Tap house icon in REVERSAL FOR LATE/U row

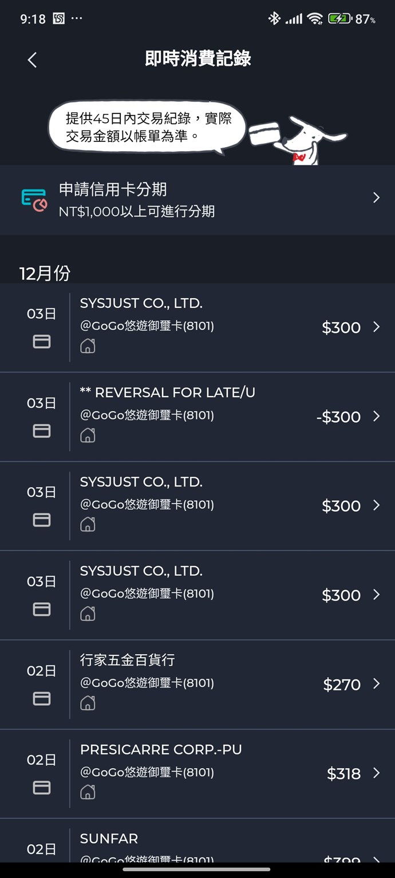(x=88, y=435)
